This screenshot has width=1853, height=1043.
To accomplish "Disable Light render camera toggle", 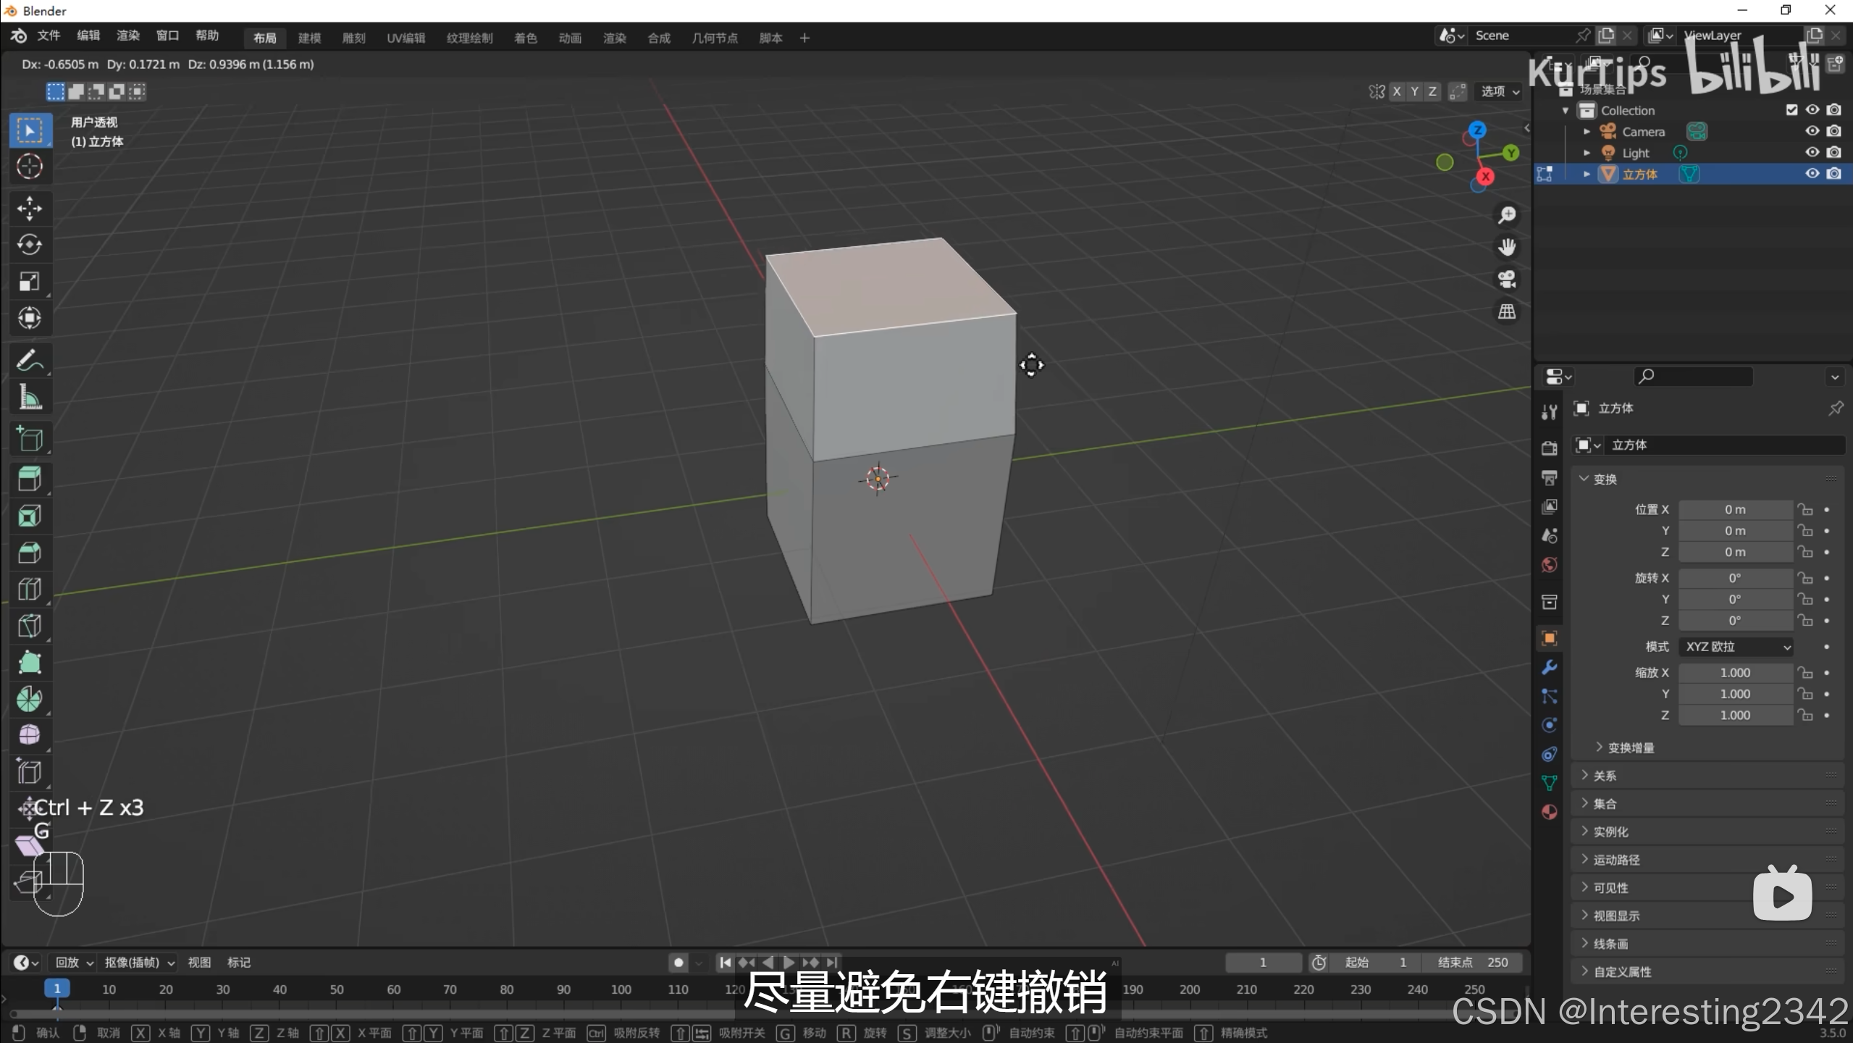I will click(1833, 152).
